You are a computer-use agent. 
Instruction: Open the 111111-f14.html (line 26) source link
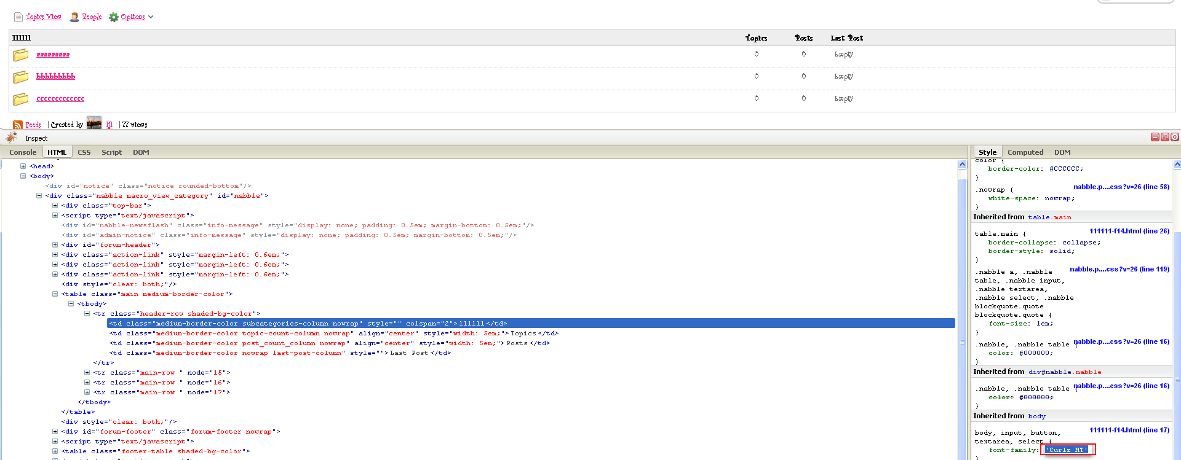(1129, 231)
